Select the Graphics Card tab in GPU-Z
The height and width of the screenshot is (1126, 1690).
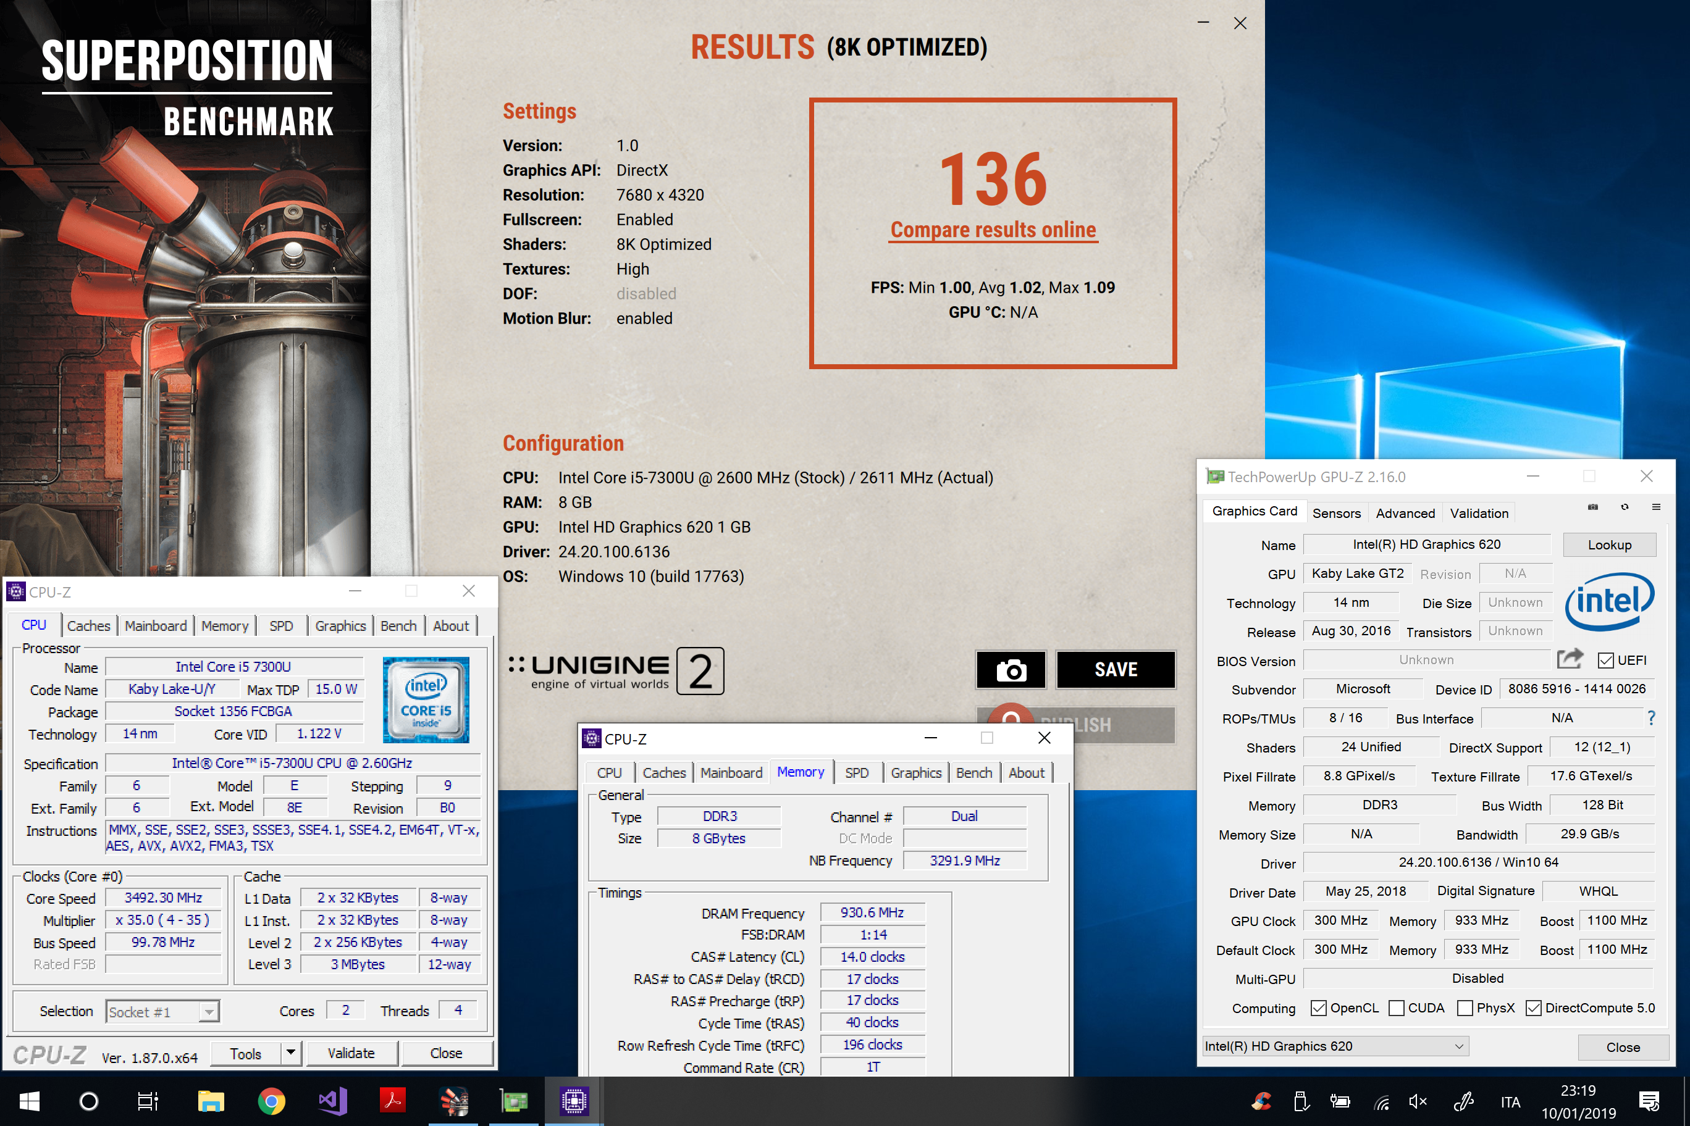(x=1255, y=511)
